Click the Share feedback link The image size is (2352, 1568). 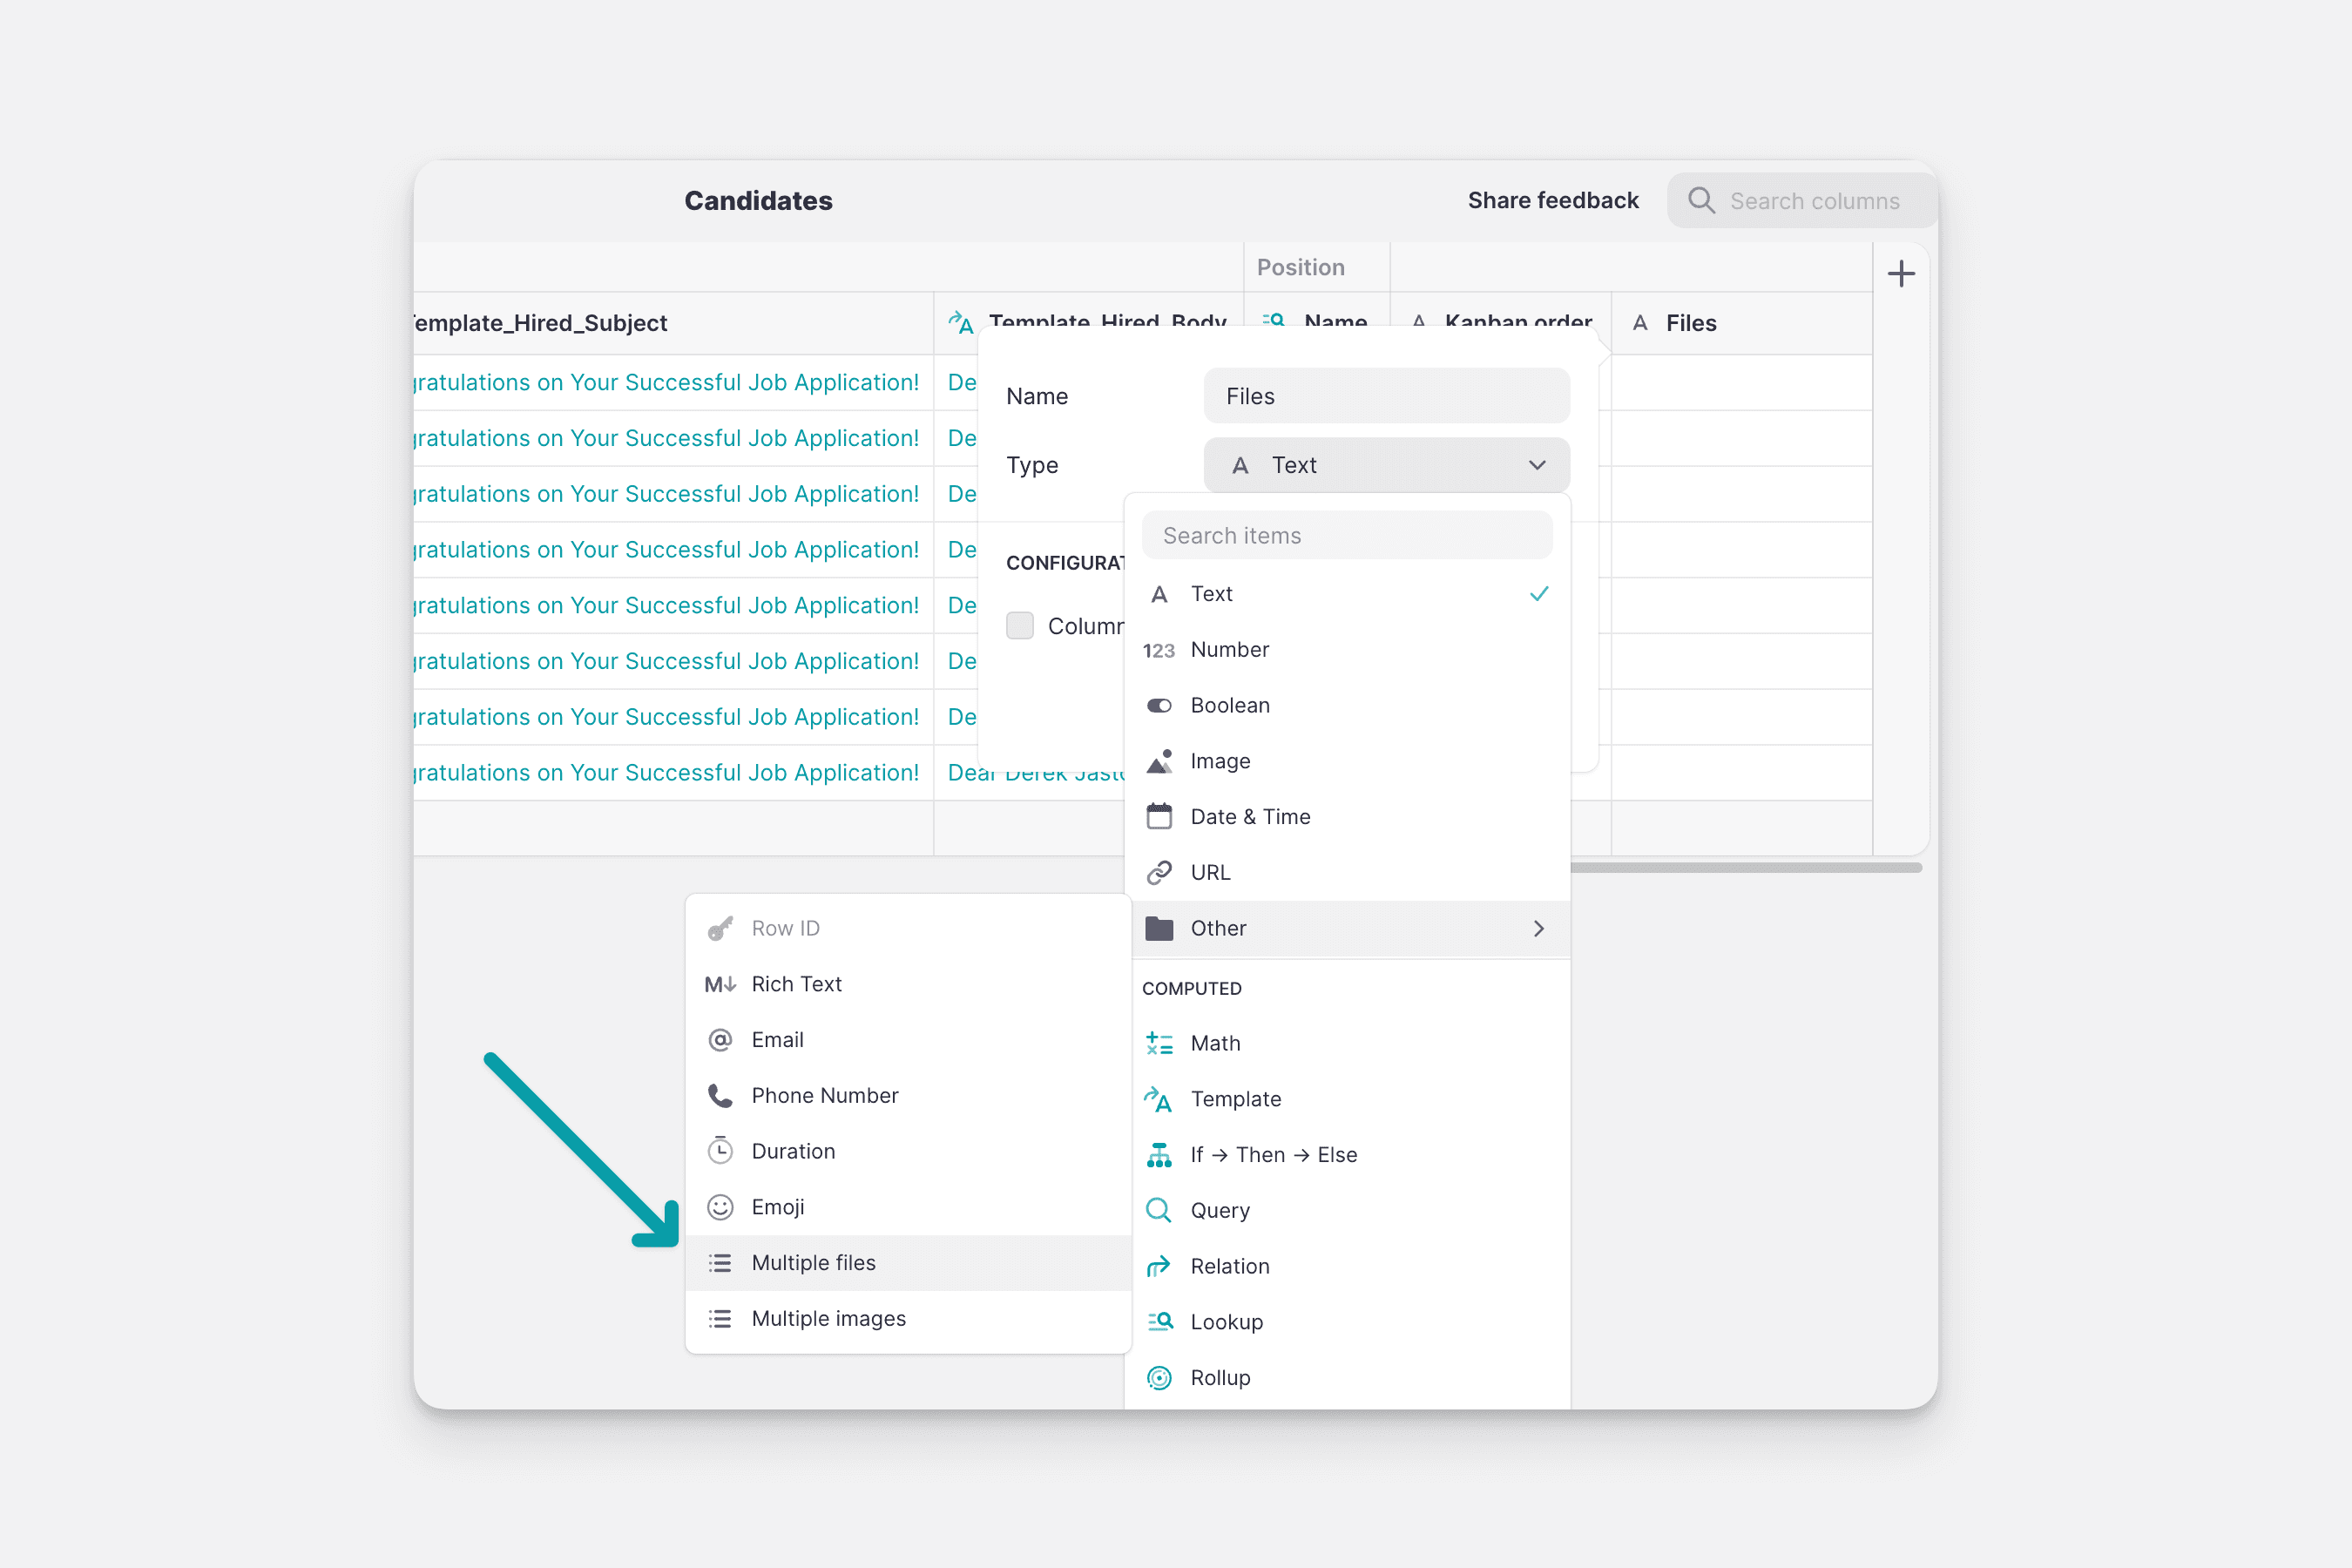click(1553, 200)
